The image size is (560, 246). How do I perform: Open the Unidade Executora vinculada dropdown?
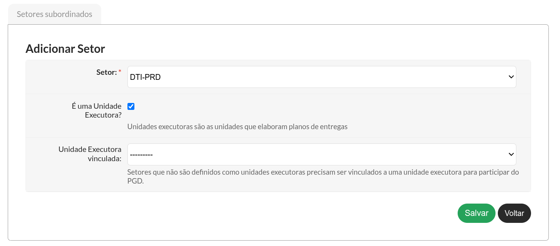pyautogui.click(x=322, y=155)
